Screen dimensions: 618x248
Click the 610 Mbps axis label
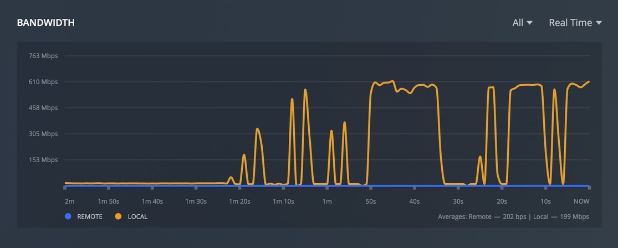[x=43, y=82]
